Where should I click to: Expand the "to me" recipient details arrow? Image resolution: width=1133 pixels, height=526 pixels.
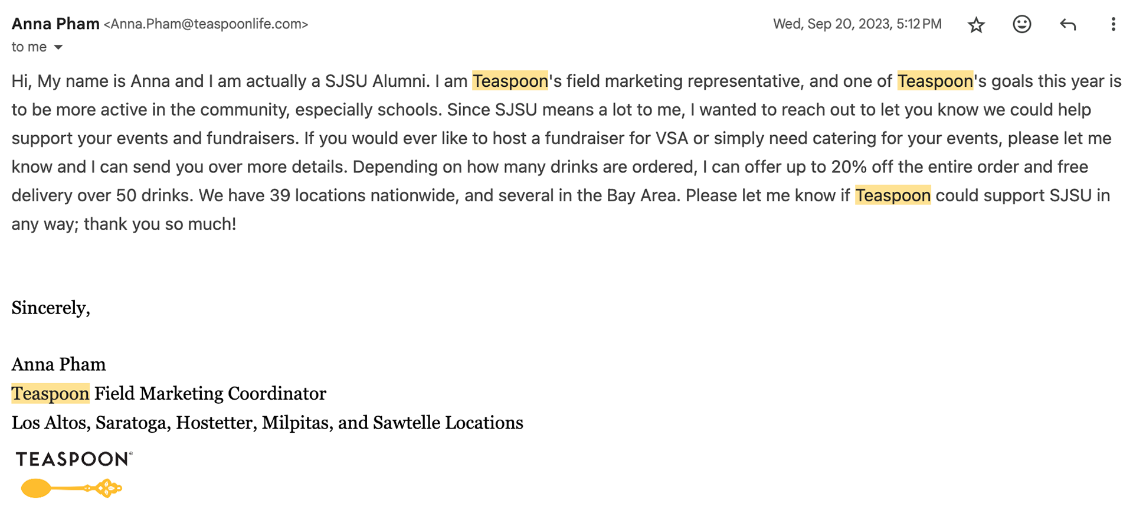(58, 47)
